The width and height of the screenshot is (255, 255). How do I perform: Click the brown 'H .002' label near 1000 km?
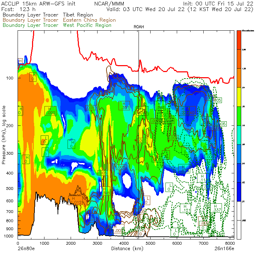50,111
